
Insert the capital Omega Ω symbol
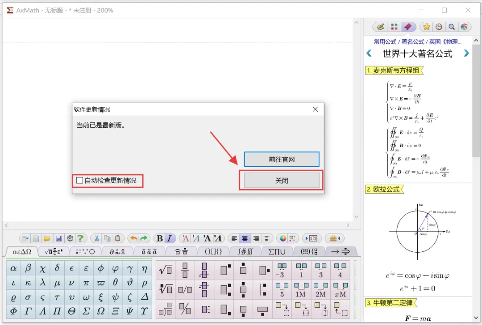(101, 311)
